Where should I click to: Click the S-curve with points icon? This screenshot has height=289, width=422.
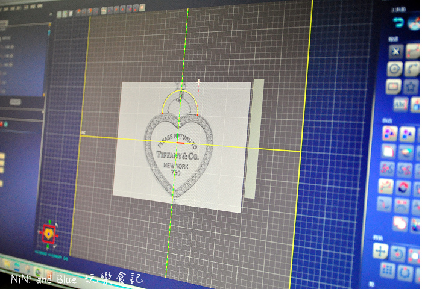[387, 169]
